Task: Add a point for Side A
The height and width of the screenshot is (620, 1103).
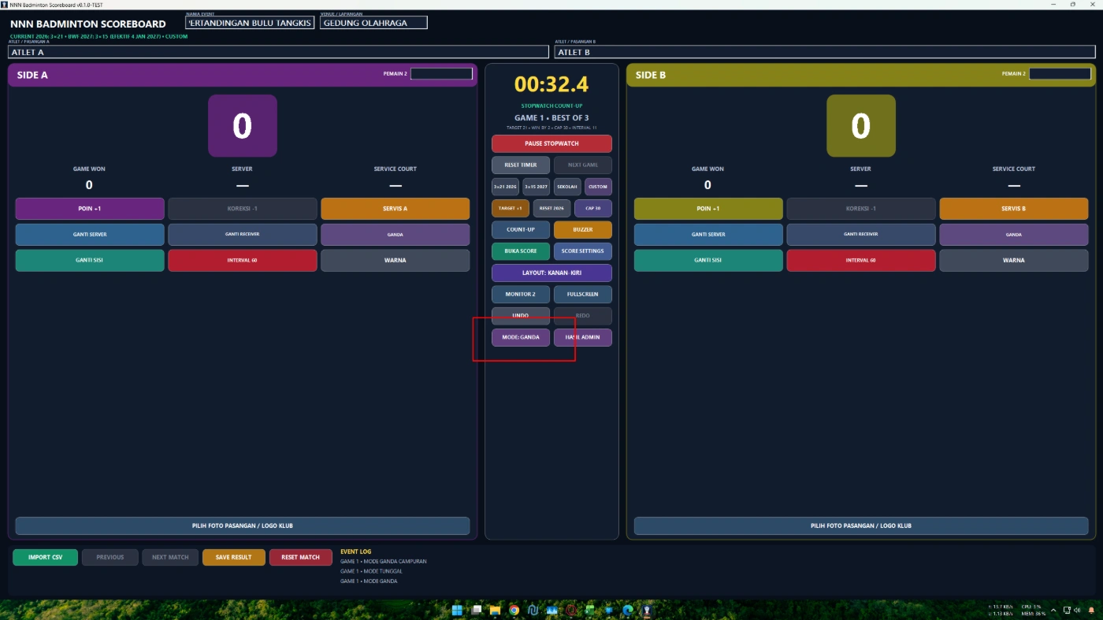Action: [90, 209]
